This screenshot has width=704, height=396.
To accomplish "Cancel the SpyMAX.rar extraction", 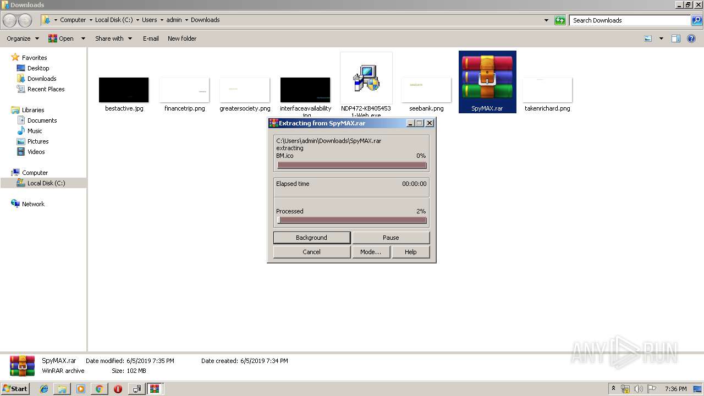I will pyautogui.click(x=312, y=252).
